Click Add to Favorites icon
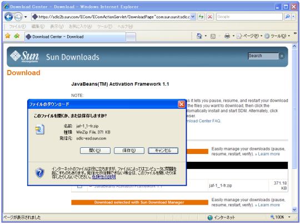This screenshot has width=300, height=224. pos(17,36)
